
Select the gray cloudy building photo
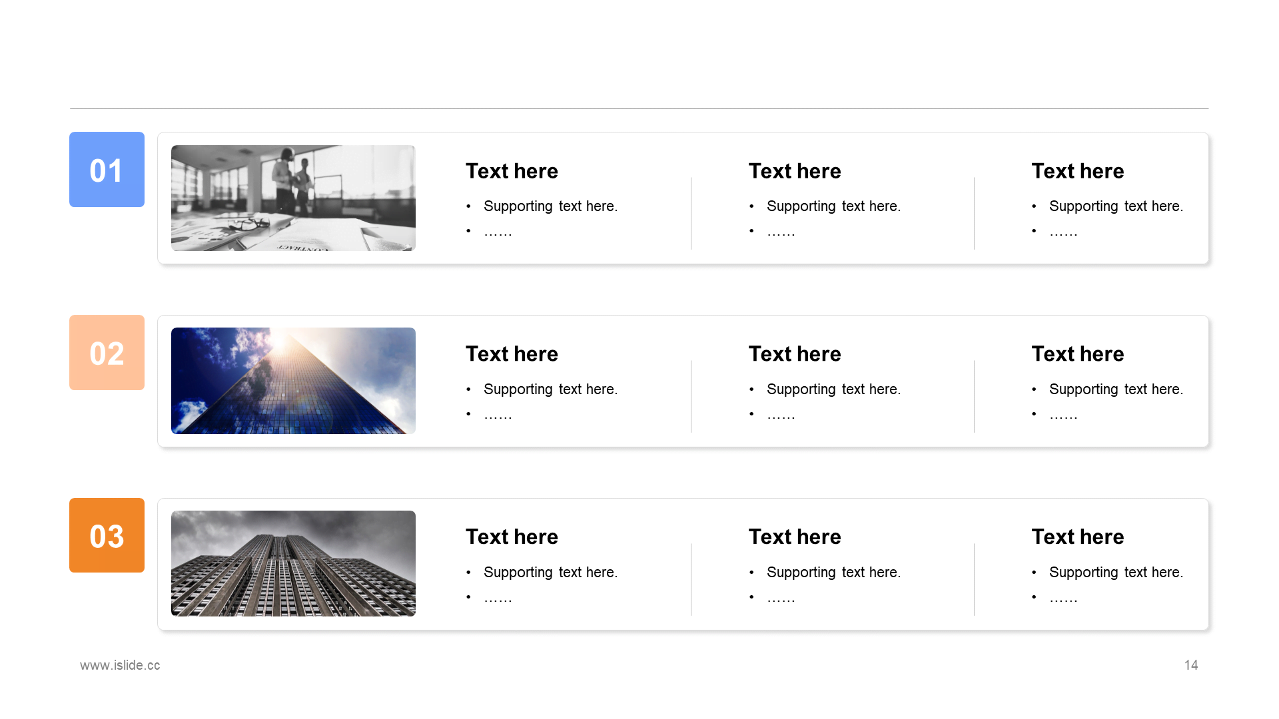293,563
